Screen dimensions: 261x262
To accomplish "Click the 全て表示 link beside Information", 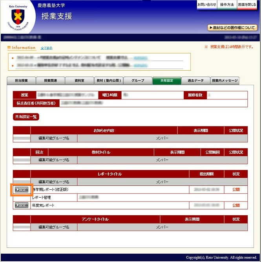I will [x=46, y=48].
